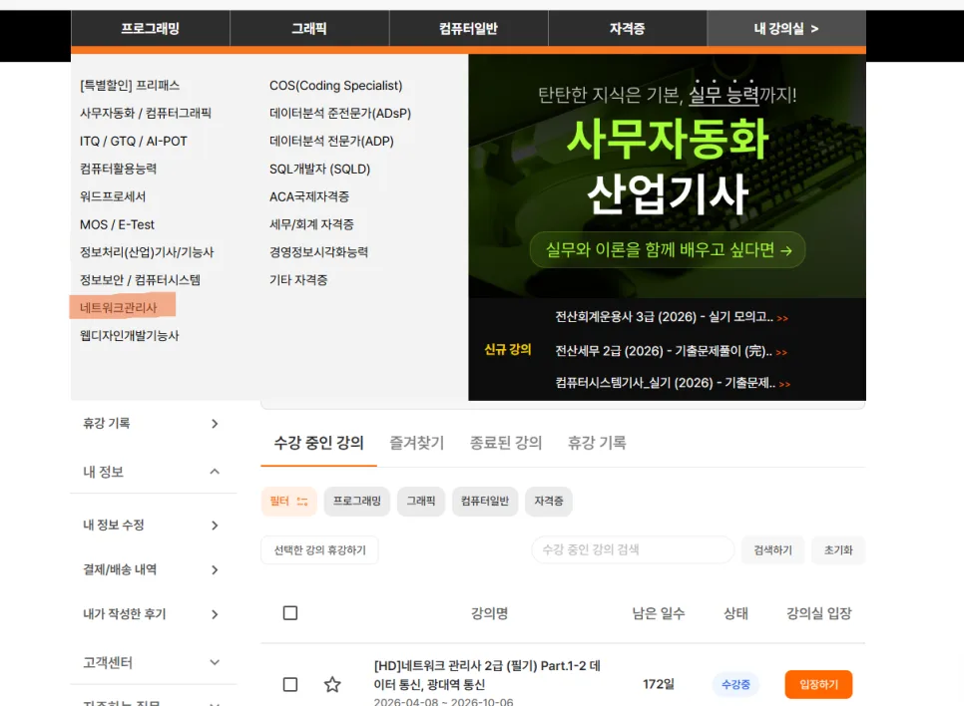Click 선택한 강의 휴강하기 button
The width and height of the screenshot is (964, 706).
point(319,549)
